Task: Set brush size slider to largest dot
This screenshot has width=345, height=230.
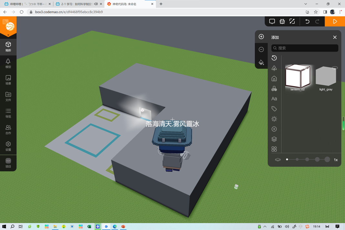Action: point(327,160)
